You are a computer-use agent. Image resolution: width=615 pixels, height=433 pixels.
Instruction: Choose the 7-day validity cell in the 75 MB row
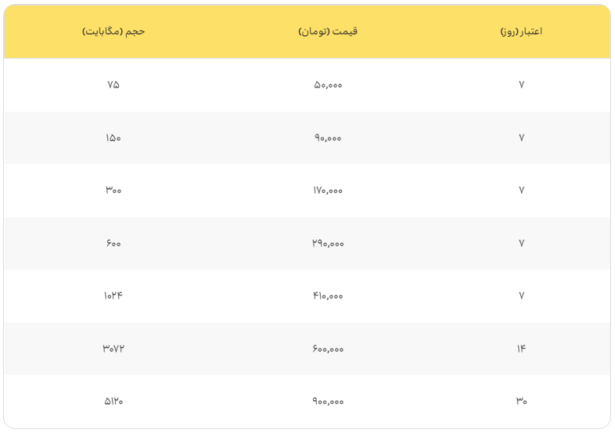pyautogui.click(x=521, y=84)
